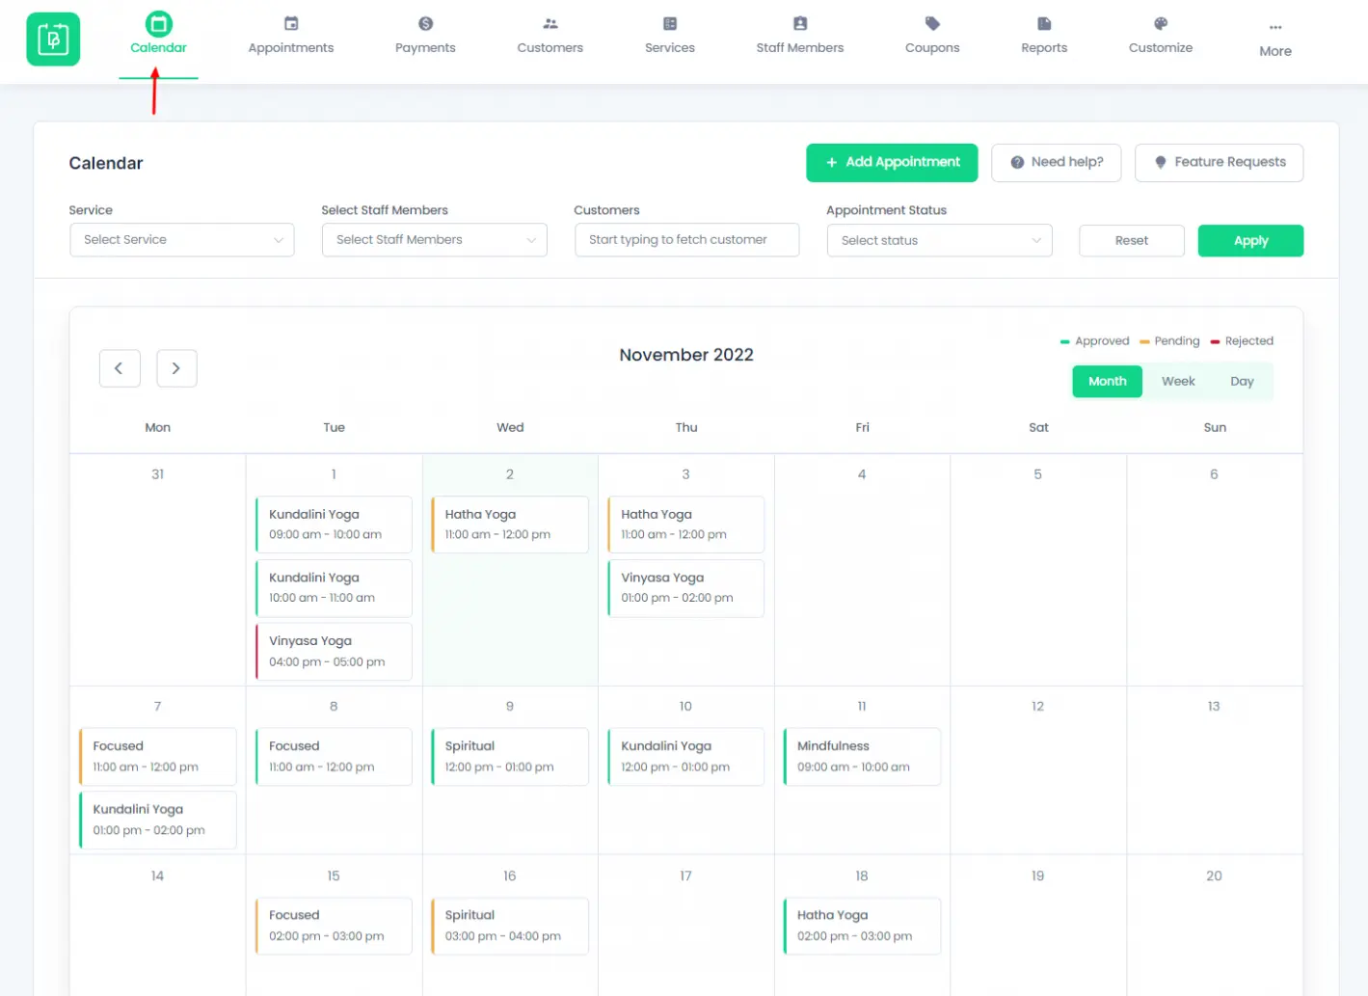Open Hatha Yoga appointment on Wednesday 2
This screenshot has width=1368, height=996.
click(x=510, y=525)
